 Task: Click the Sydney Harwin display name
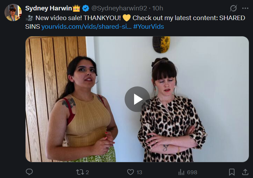pos(49,8)
